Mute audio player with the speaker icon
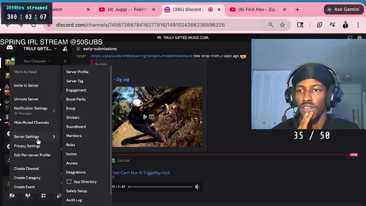Viewport: 366px width, 206px height. 197,187
